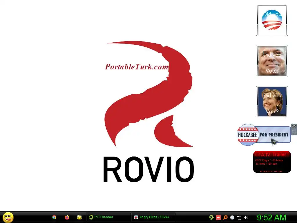Switch to the PC Cleaner taskbar button
297x223 pixels.
(x=108, y=217)
